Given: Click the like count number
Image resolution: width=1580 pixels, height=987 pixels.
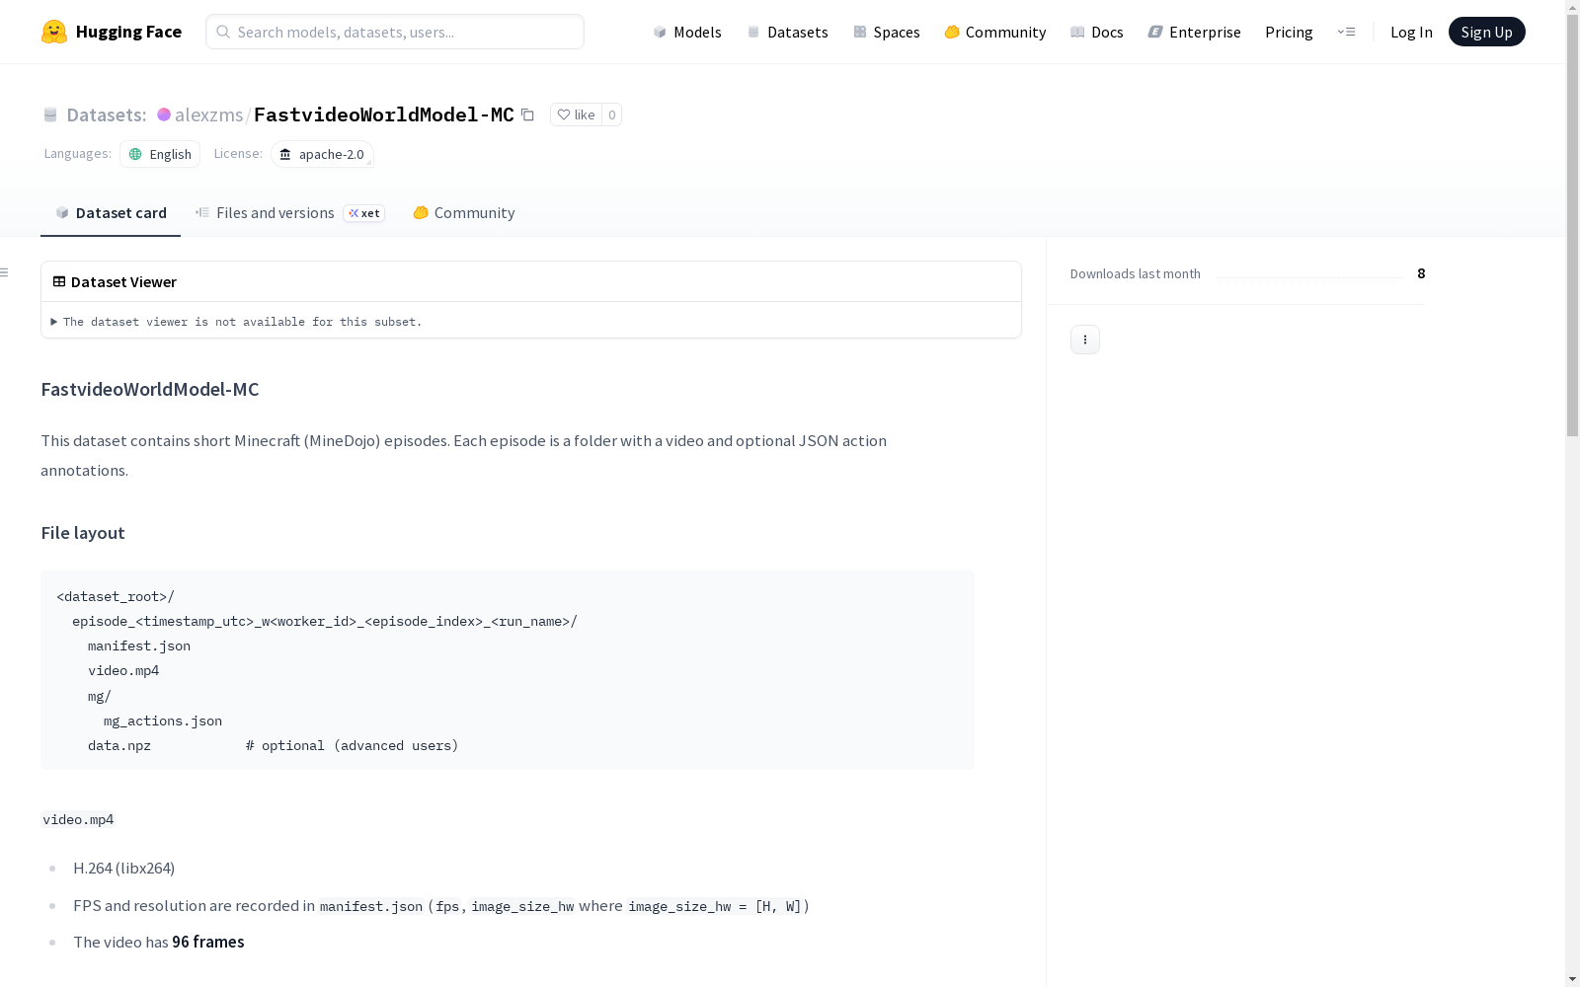Looking at the screenshot, I should pyautogui.click(x=612, y=114).
